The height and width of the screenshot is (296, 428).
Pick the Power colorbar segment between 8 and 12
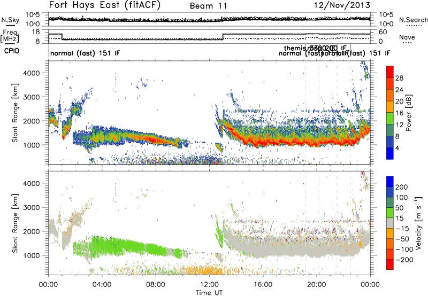390,130
